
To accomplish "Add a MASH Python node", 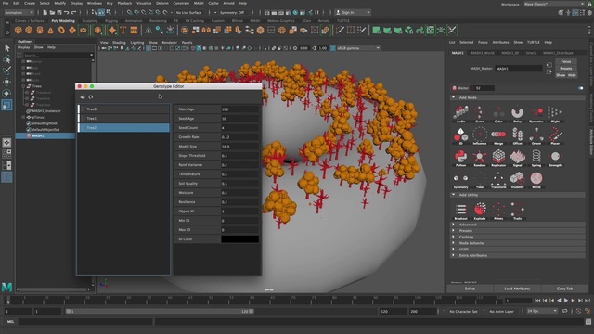I will 460,159.
